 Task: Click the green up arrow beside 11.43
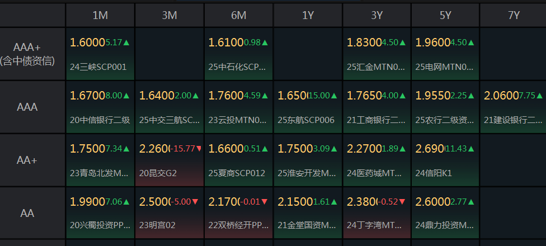pyautogui.click(x=471, y=149)
